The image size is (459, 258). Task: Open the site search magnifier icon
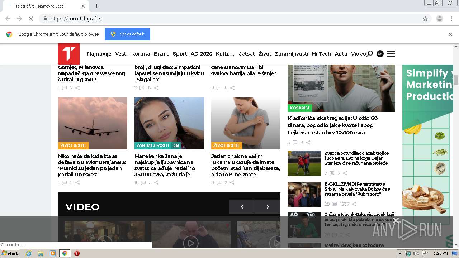(x=370, y=54)
